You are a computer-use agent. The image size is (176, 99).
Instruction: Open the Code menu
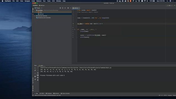[x=33, y=1]
